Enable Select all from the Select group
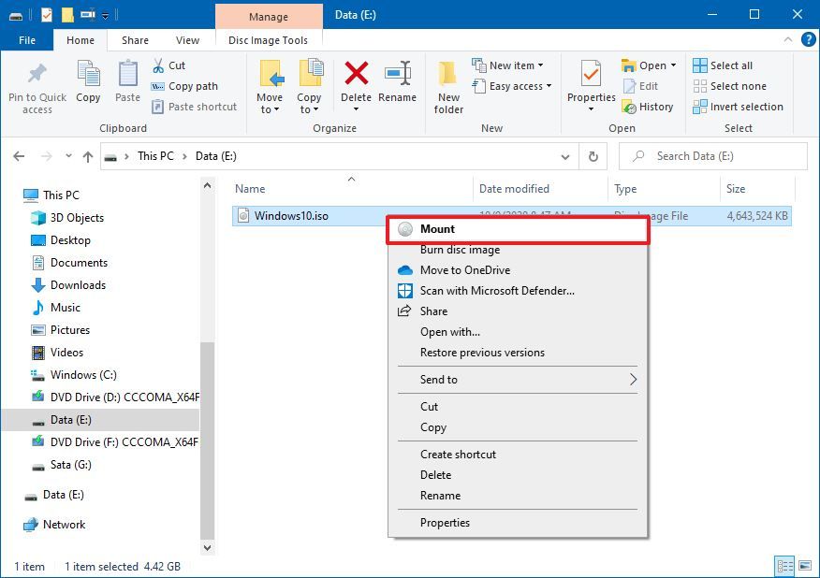 728,65
